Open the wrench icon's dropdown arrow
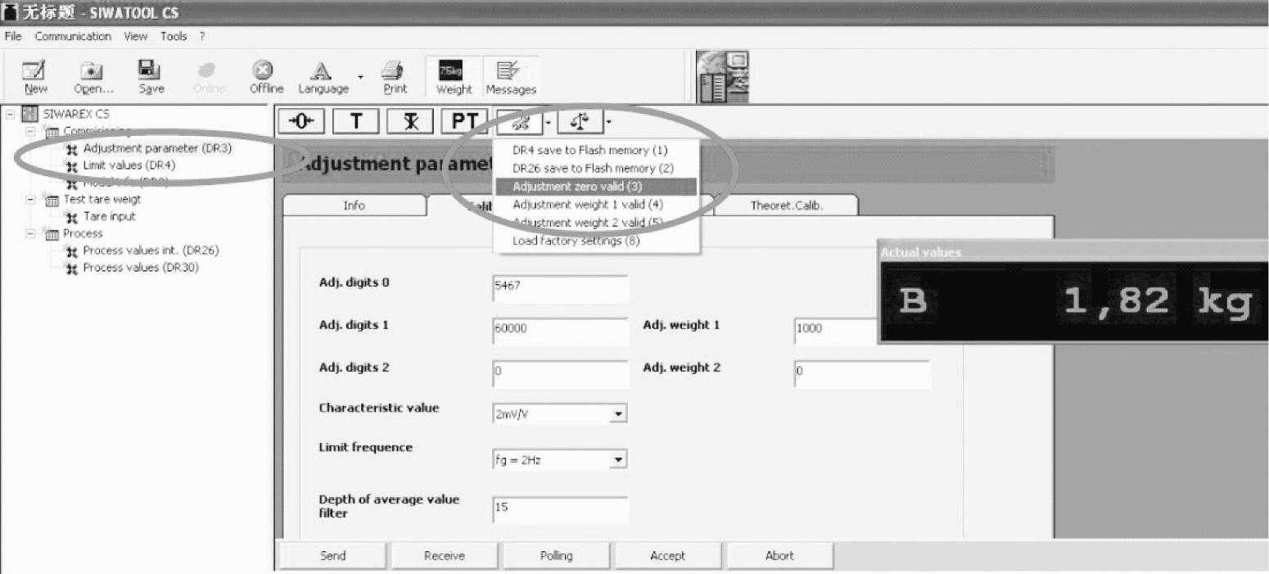The width and height of the screenshot is (1269, 574). click(549, 122)
